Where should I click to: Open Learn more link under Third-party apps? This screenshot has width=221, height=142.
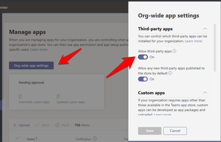click(x=193, y=41)
